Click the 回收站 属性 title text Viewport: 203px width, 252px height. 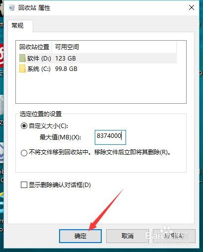(x=34, y=8)
